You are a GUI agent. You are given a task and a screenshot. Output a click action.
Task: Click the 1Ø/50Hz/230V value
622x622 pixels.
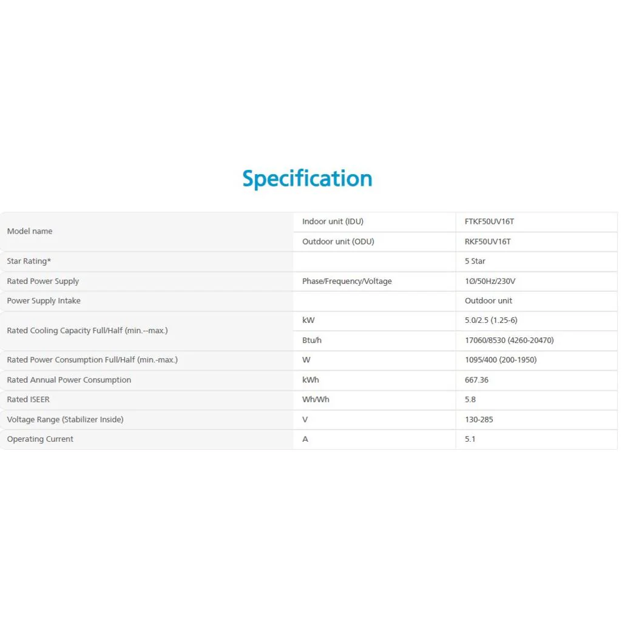tap(490, 281)
